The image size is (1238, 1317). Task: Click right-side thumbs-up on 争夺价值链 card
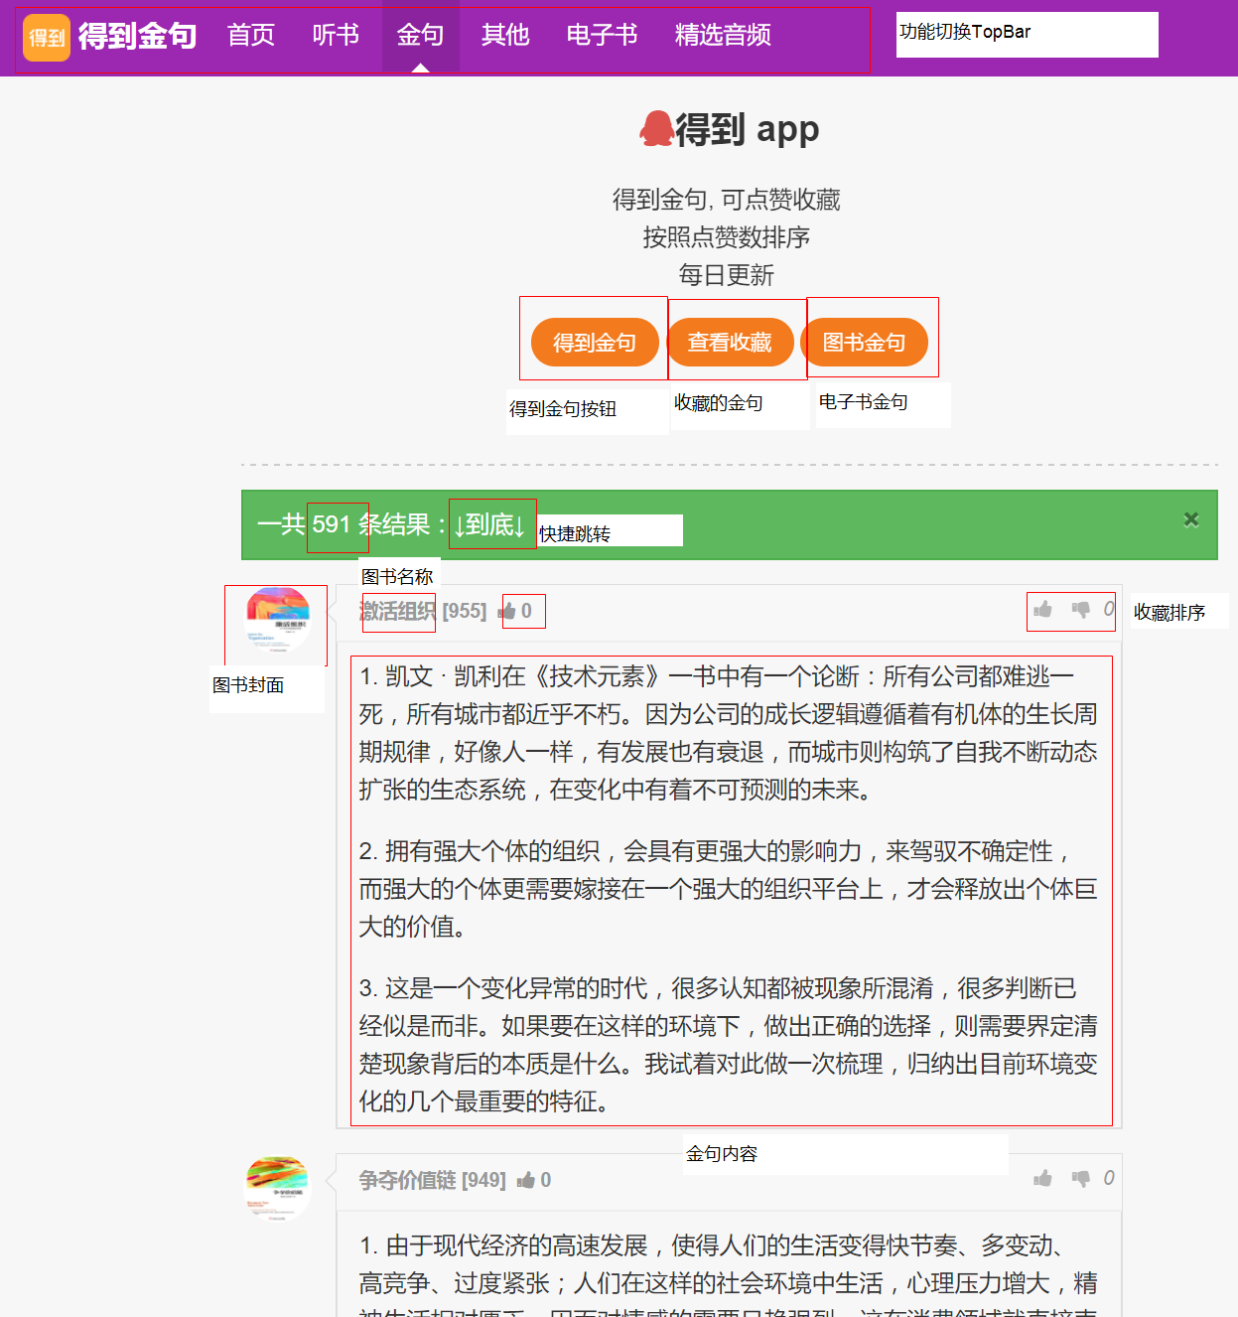click(1042, 1179)
